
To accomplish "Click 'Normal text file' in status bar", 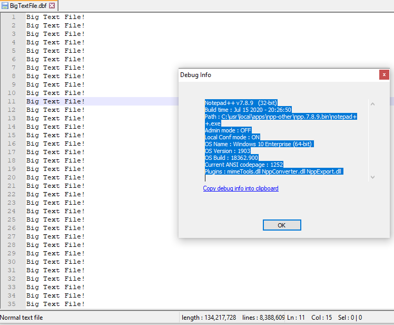I will 22,318.
